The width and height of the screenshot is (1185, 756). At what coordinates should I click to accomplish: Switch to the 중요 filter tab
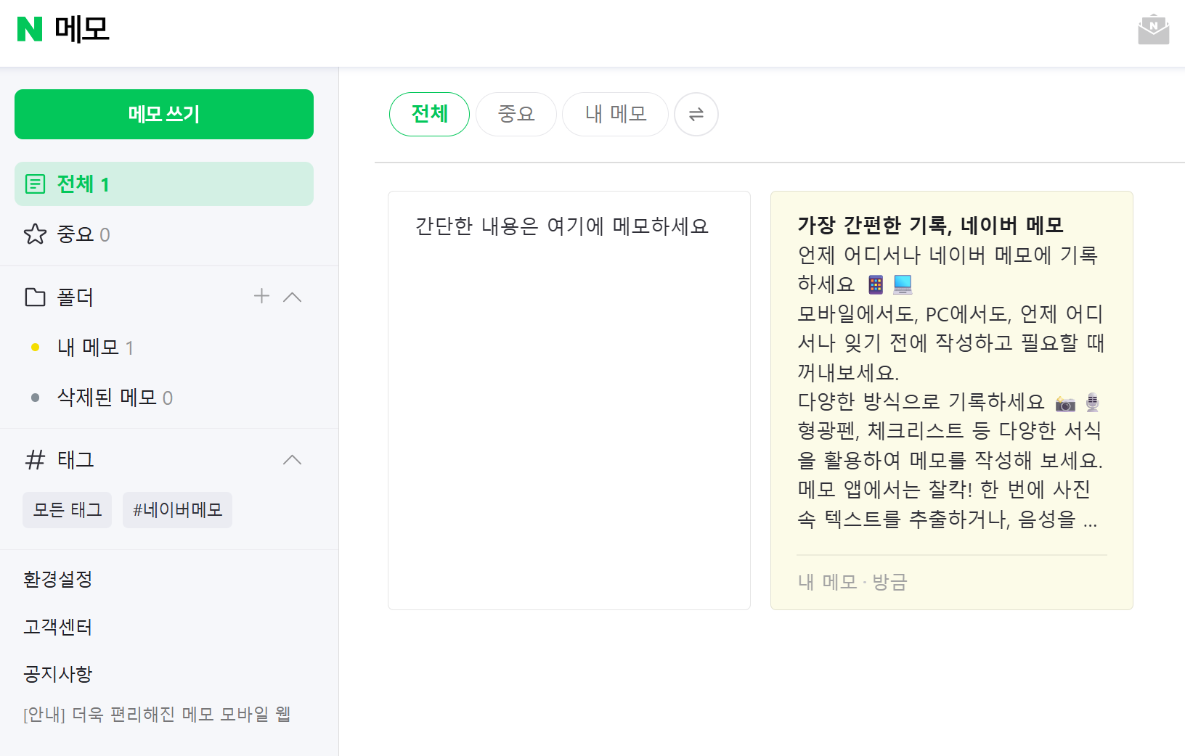tap(516, 114)
